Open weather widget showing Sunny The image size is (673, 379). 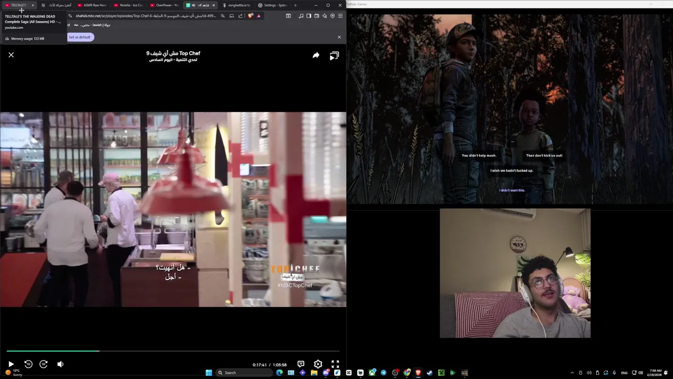[x=14, y=373]
